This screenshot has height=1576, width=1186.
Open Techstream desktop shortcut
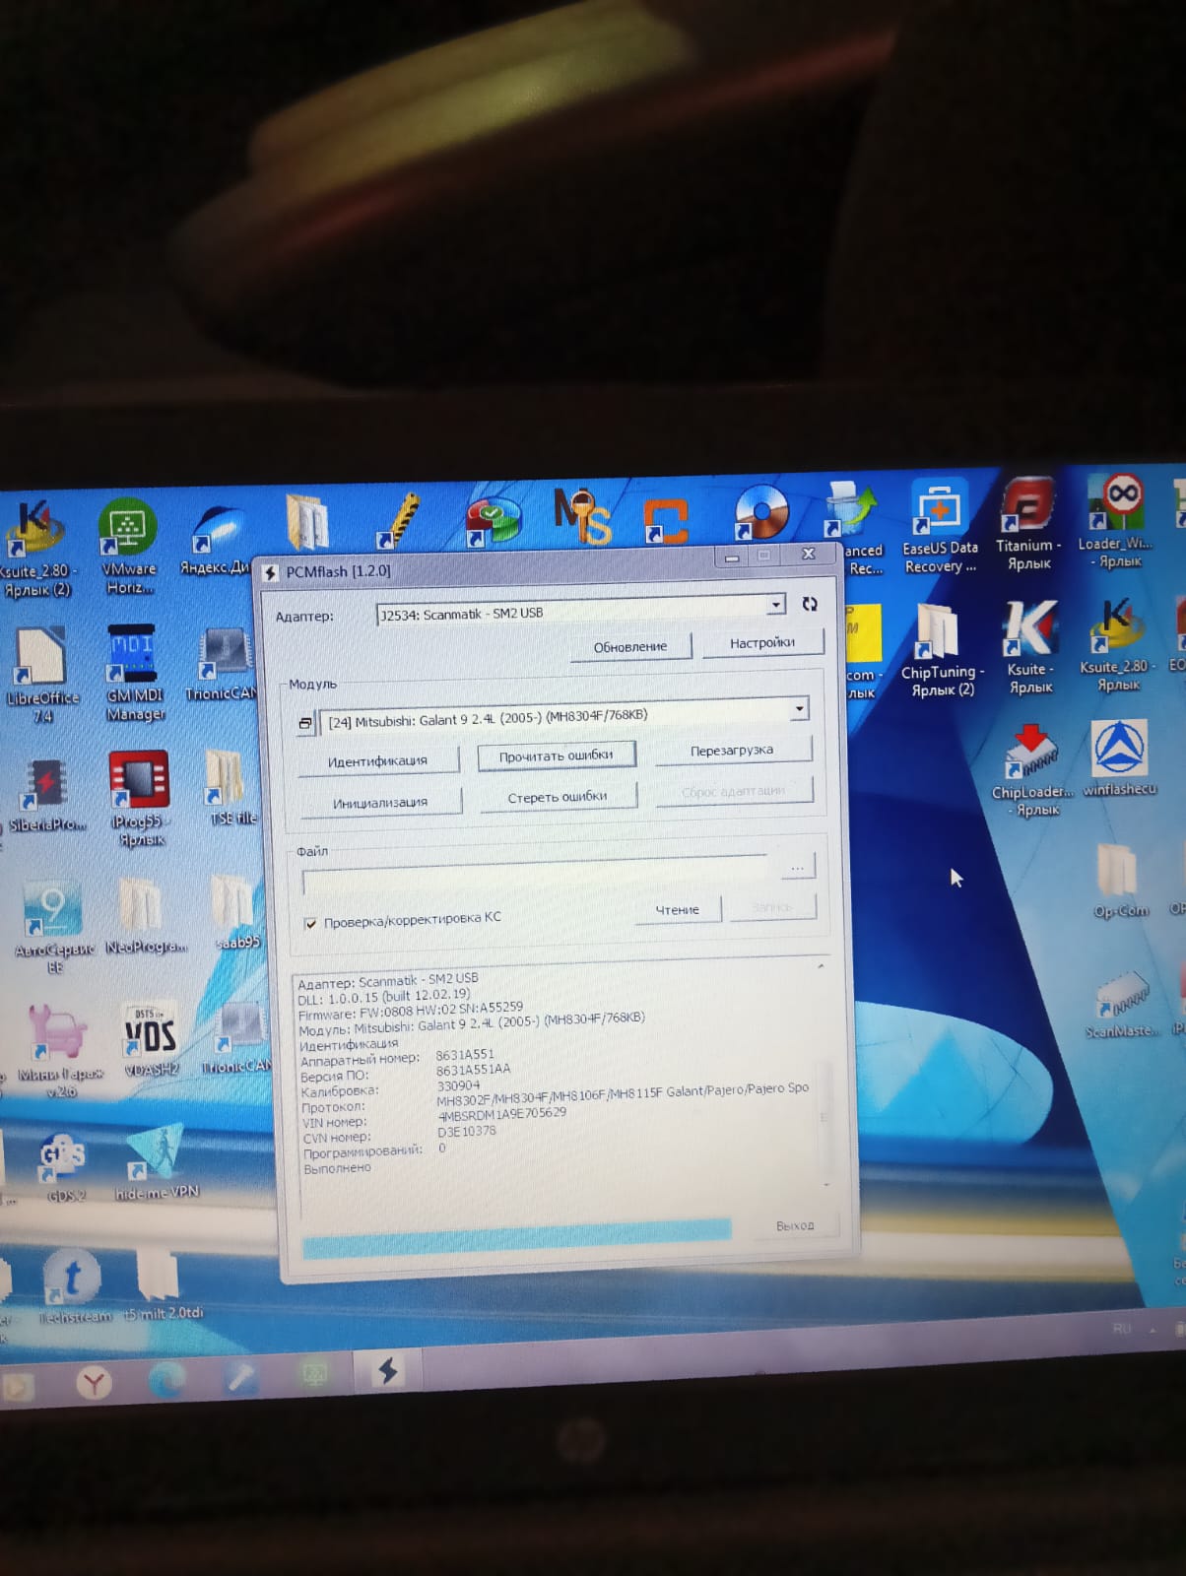(x=72, y=1280)
